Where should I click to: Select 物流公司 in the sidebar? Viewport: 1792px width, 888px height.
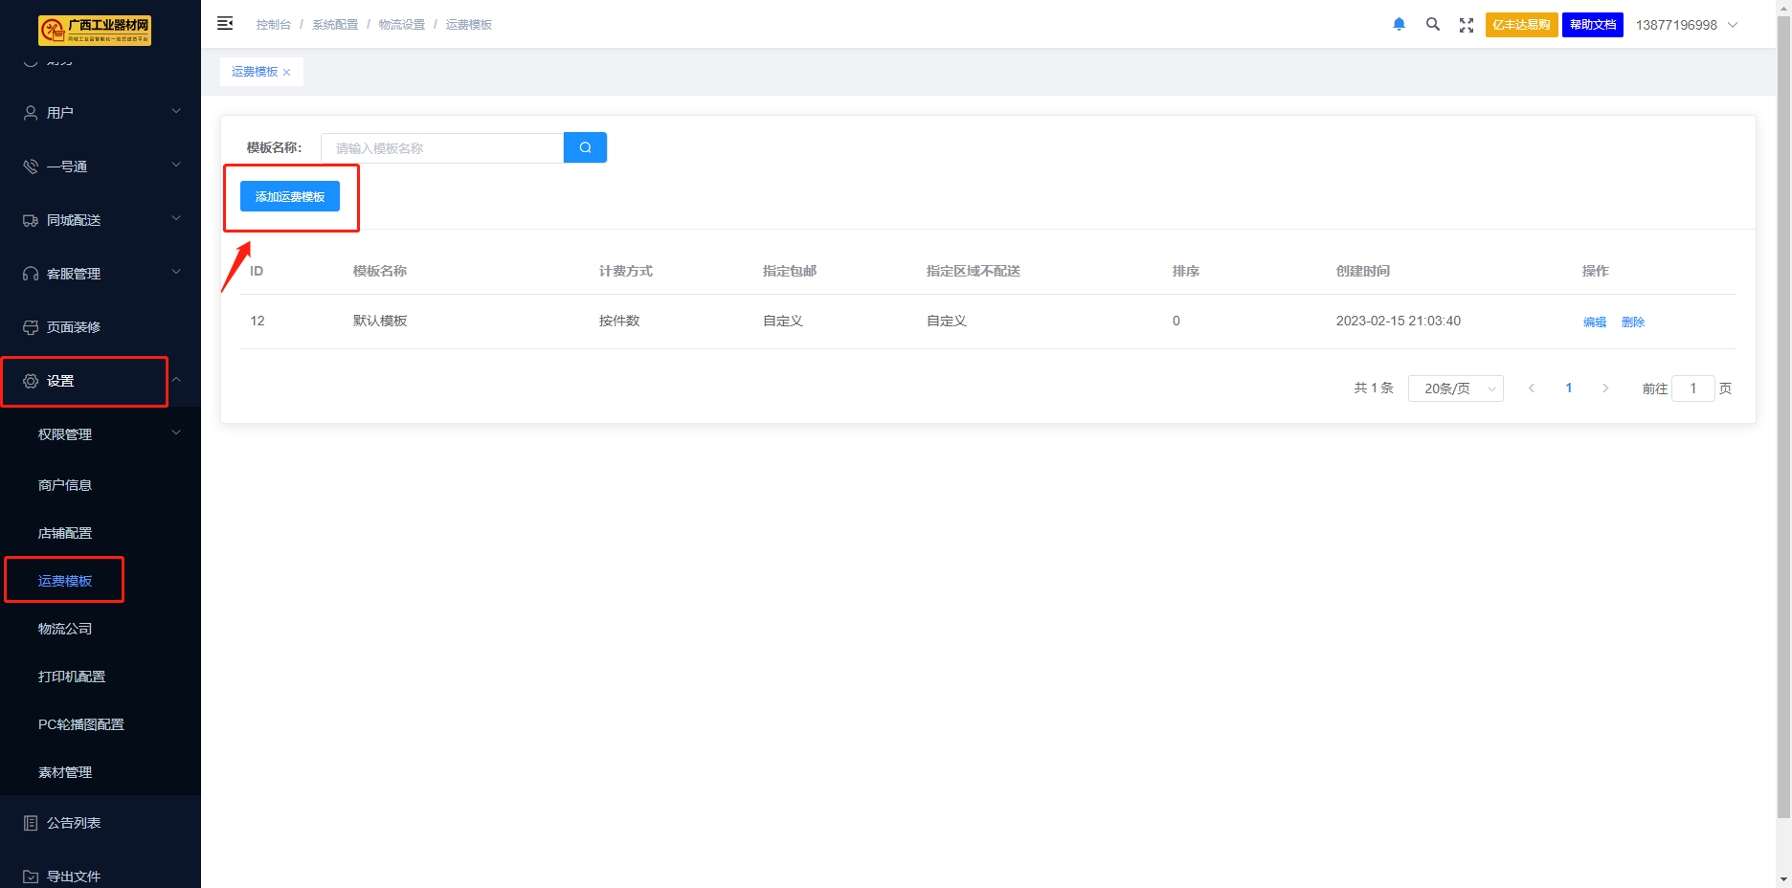(65, 629)
